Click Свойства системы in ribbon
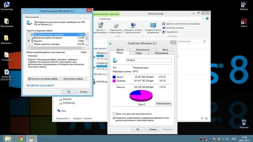The width and height of the screenshot is (253, 142). pos(173,28)
